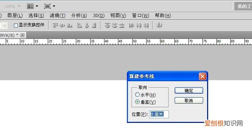Click the Align Top Edges icon

point(55,25)
